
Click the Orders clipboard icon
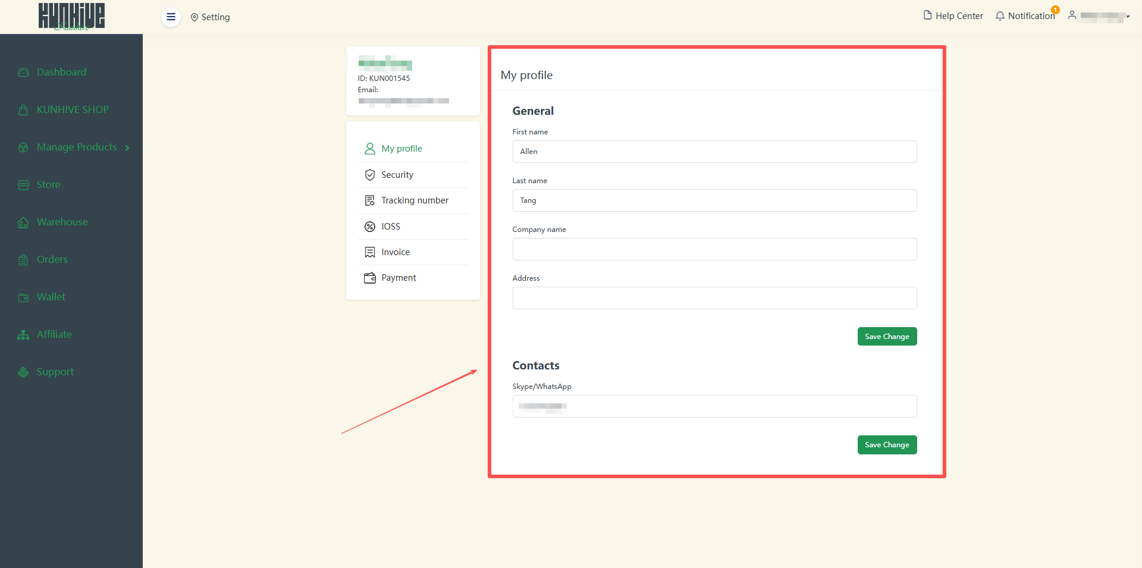pos(23,260)
